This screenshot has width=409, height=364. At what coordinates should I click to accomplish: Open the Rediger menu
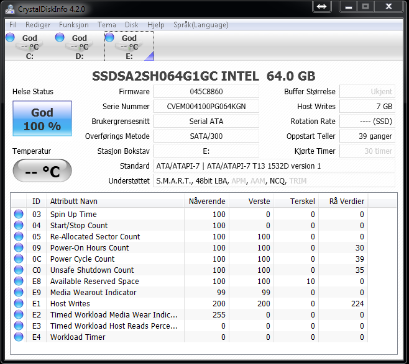coord(38,25)
